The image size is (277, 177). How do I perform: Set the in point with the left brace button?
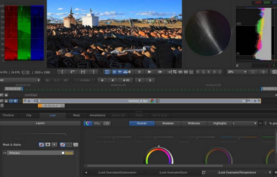(x=62, y=72)
